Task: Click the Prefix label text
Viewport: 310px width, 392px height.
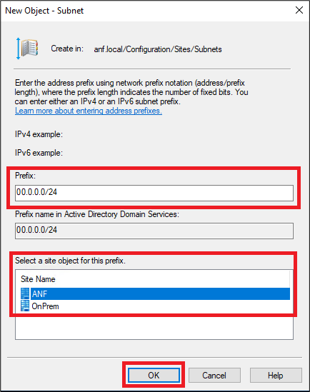Action: point(25,176)
